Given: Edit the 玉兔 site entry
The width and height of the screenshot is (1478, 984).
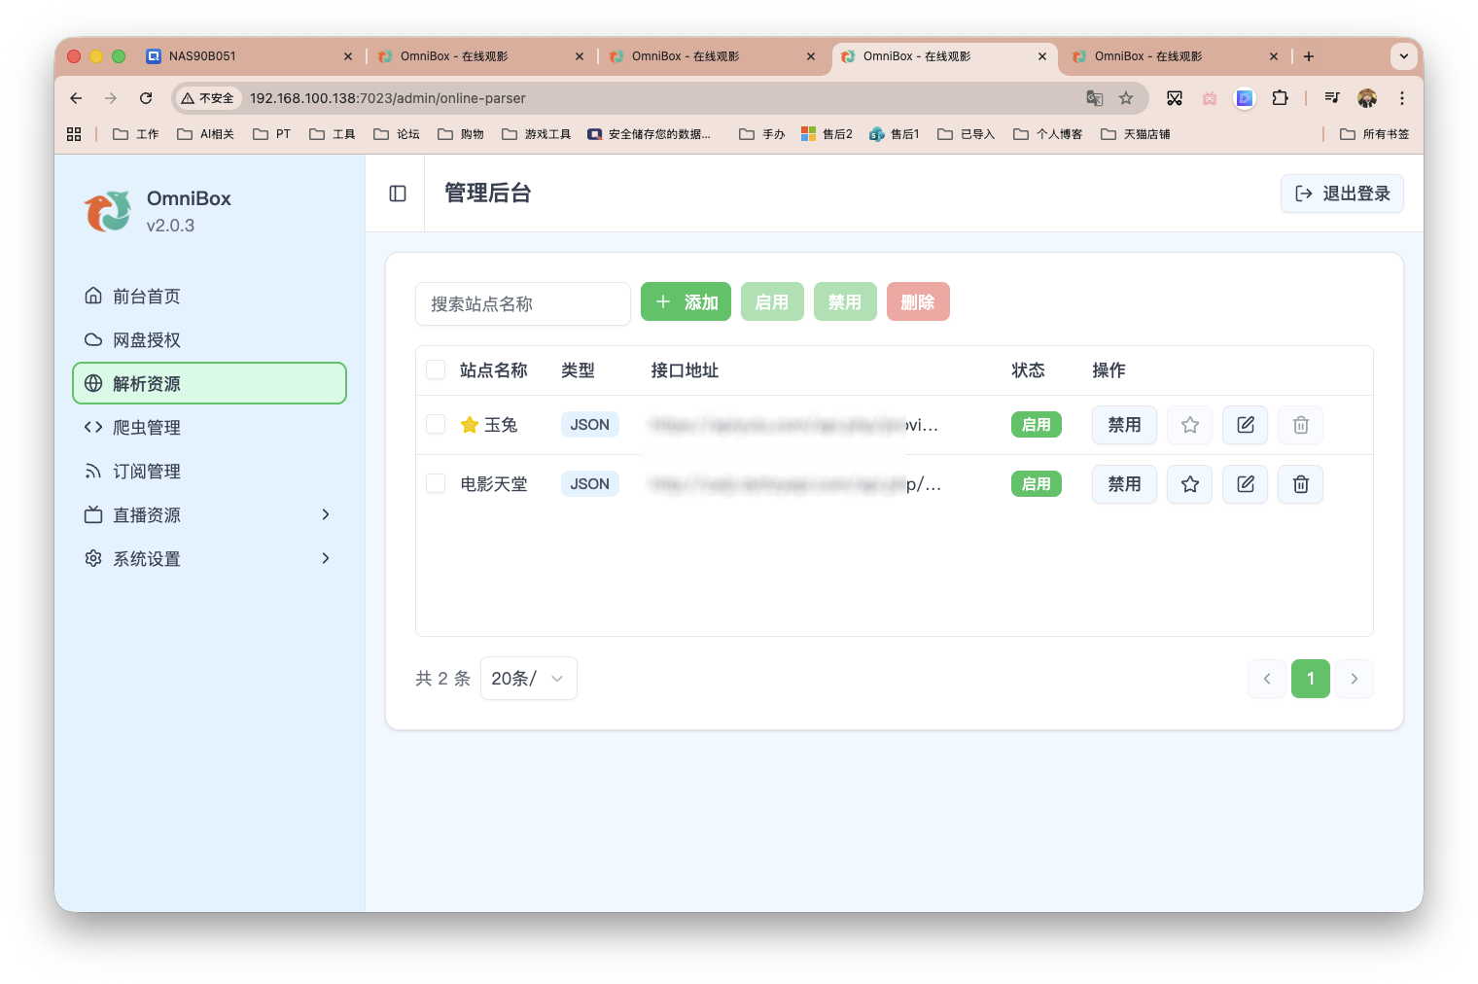Looking at the screenshot, I should tap(1245, 425).
